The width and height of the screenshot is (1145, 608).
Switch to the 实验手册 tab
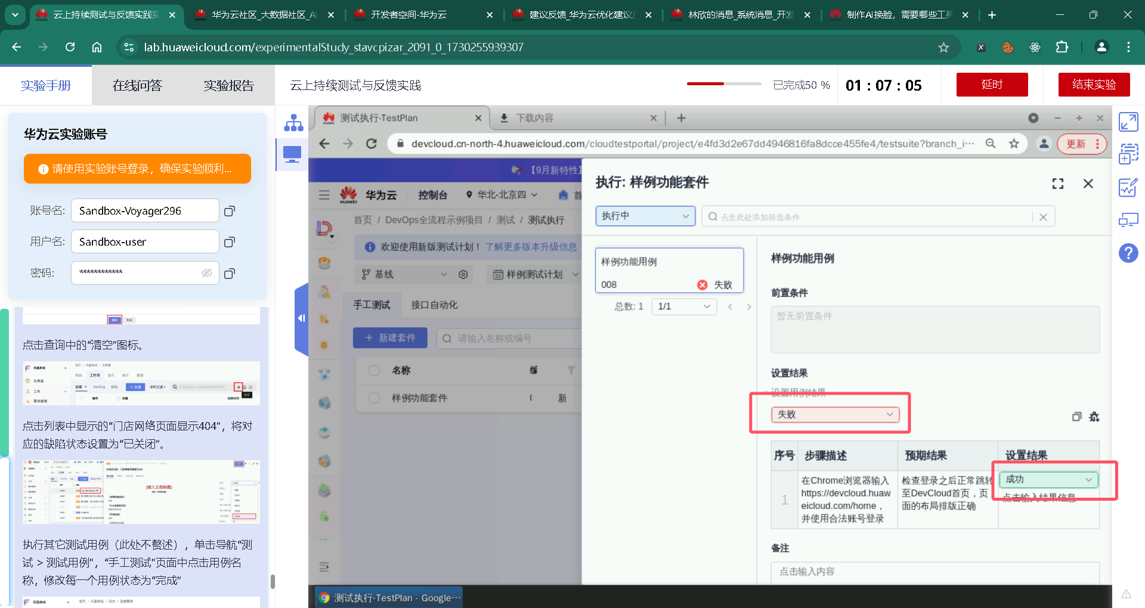tap(46, 85)
